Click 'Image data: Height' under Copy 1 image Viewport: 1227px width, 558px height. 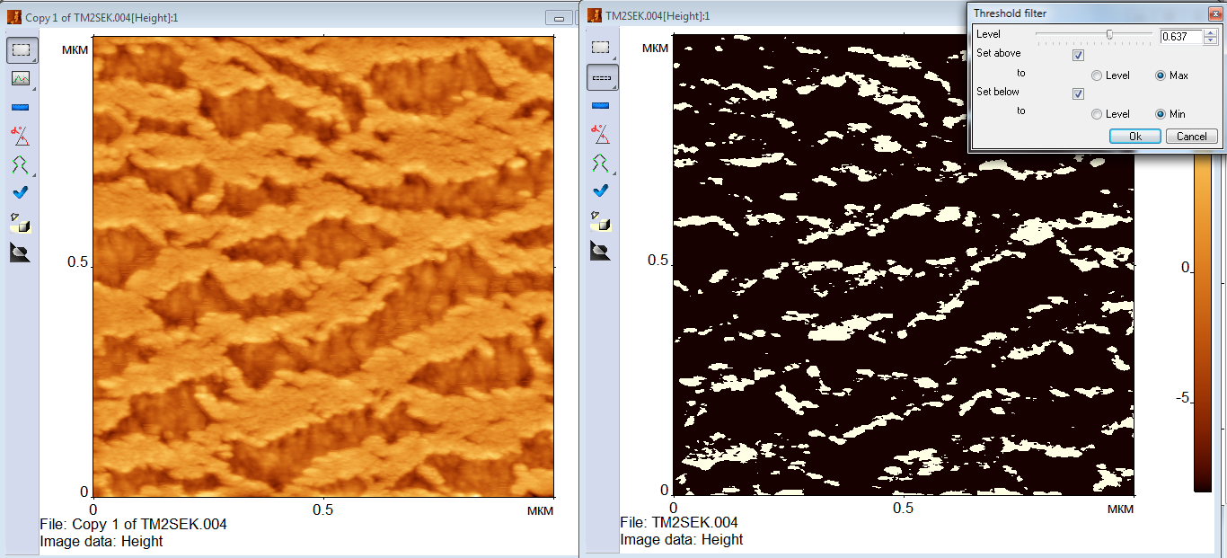[x=102, y=541]
